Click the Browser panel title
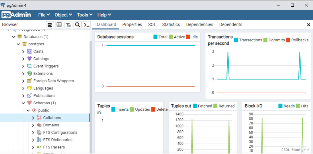313x154 pixels. tap(10, 25)
